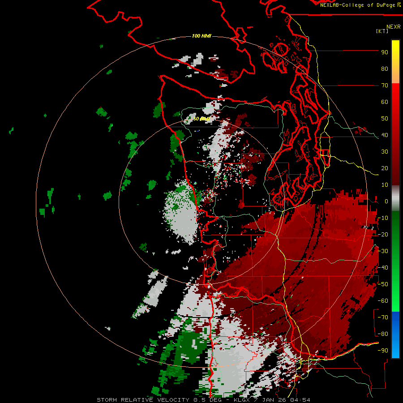The height and width of the screenshot is (403, 403).
Task: Click the 60 value on velocity scale
Action: click(385, 102)
